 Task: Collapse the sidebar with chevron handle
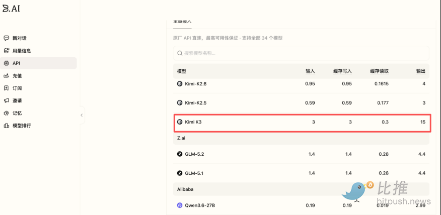coord(82,115)
